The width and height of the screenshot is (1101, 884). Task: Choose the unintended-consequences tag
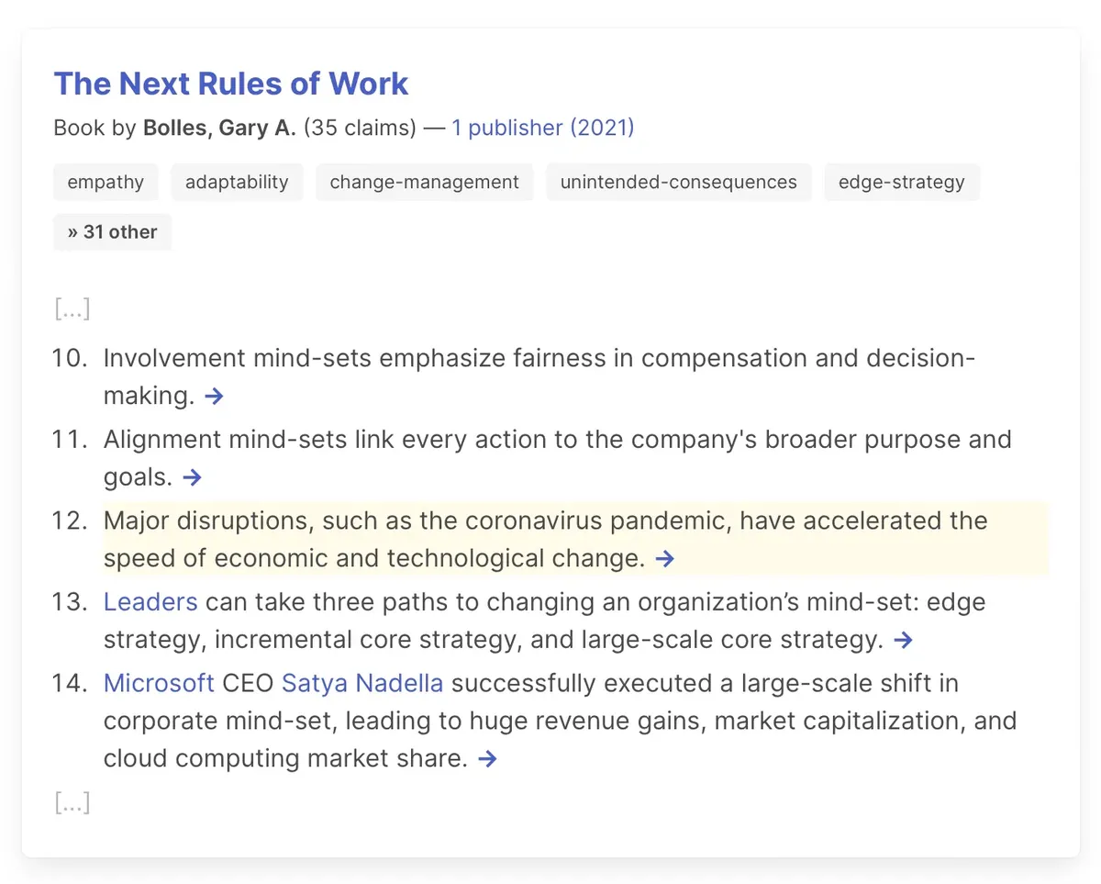[679, 182]
